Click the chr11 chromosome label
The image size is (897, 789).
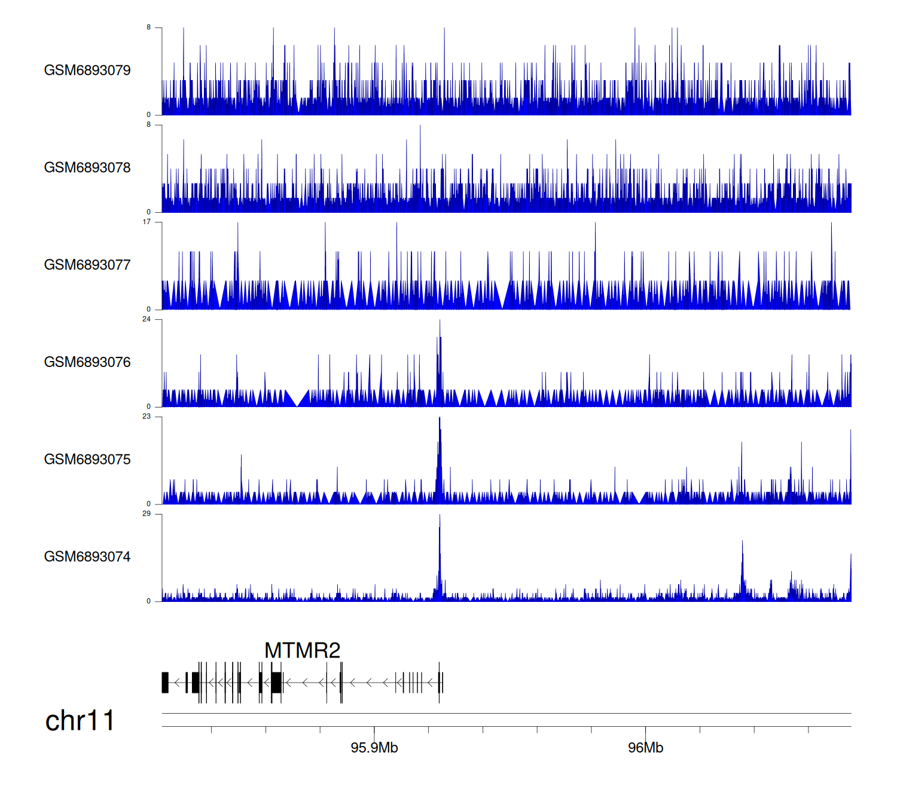(x=80, y=721)
